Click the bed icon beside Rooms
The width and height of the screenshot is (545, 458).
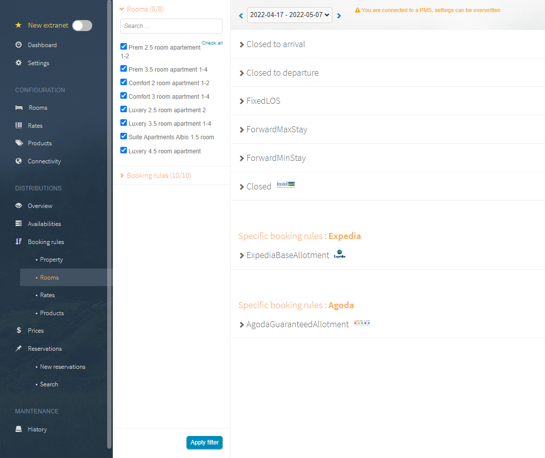click(19, 108)
